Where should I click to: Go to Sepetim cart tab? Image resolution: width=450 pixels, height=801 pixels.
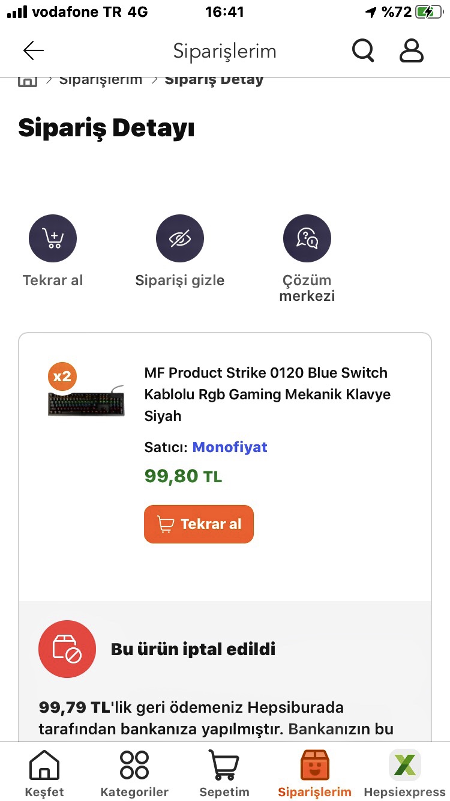click(224, 773)
